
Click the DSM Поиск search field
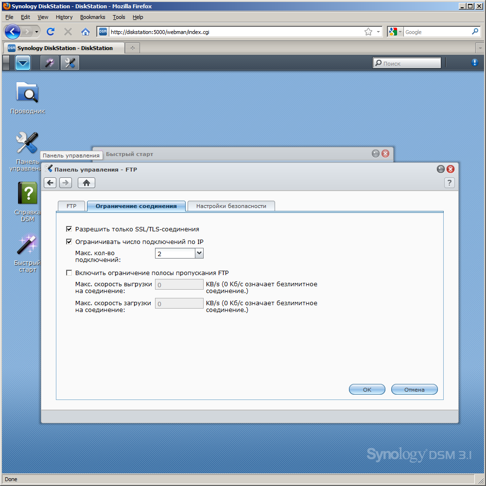[407, 63]
